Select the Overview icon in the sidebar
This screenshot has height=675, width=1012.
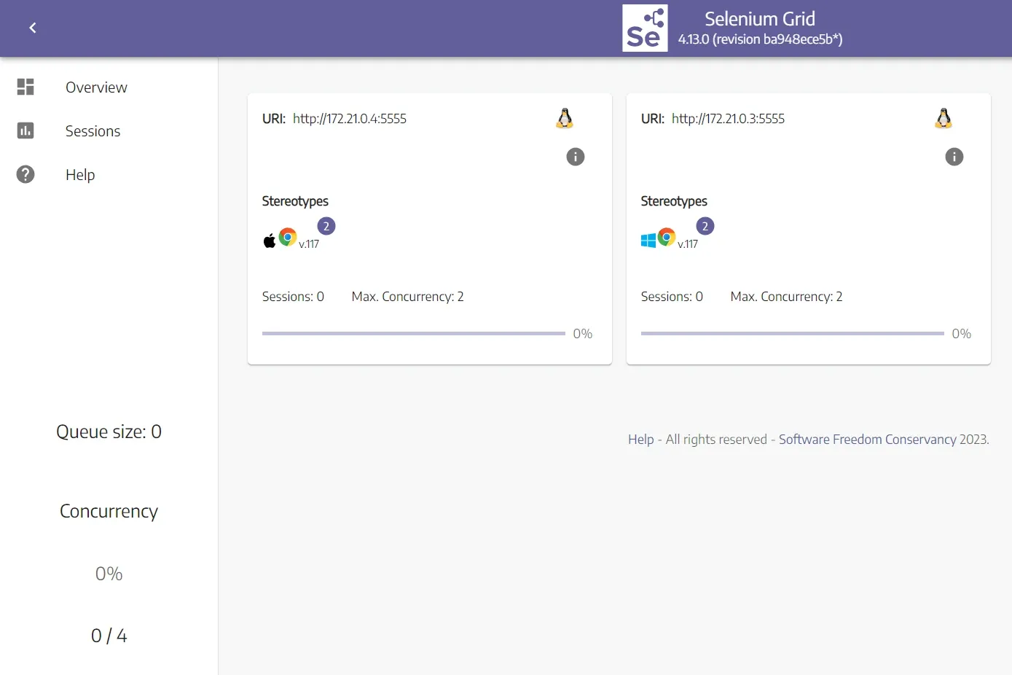click(x=25, y=87)
